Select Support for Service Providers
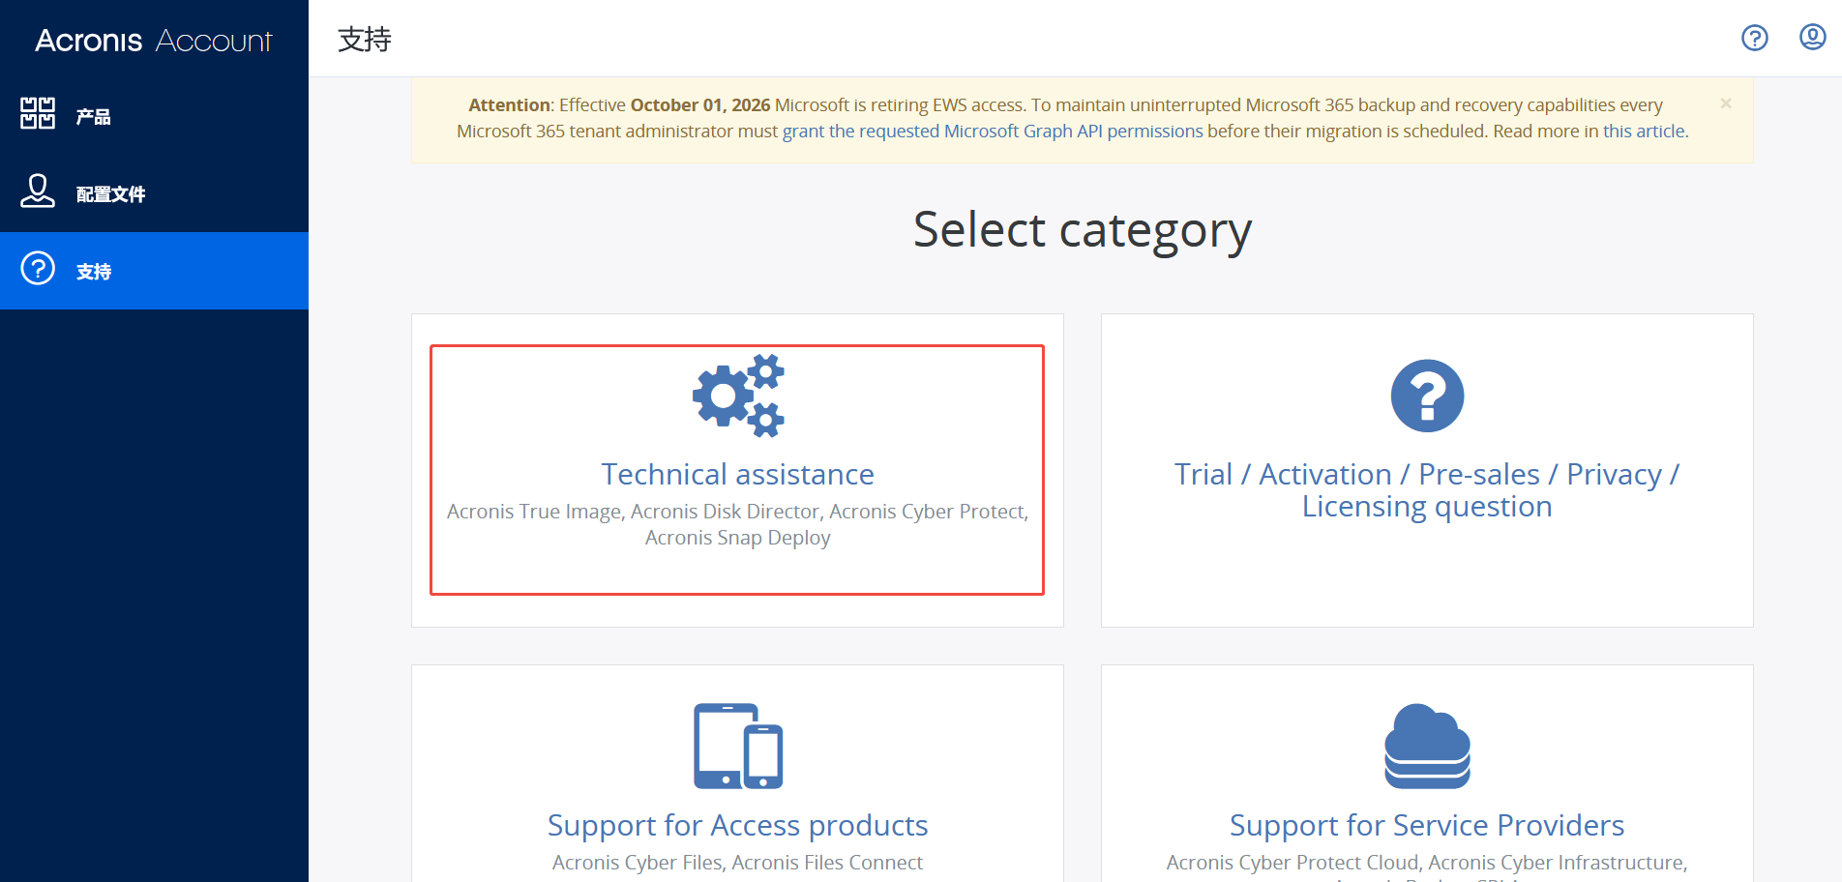 click(x=1427, y=825)
